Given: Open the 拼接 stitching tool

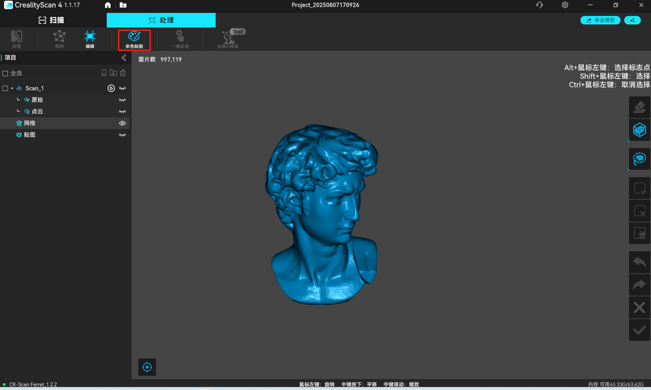Looking at the screenshot, I should click(16, 39).
